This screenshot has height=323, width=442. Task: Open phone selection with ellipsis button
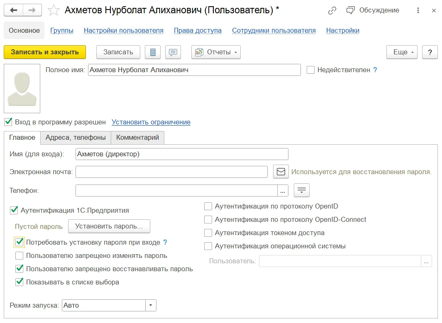[283, 191]
